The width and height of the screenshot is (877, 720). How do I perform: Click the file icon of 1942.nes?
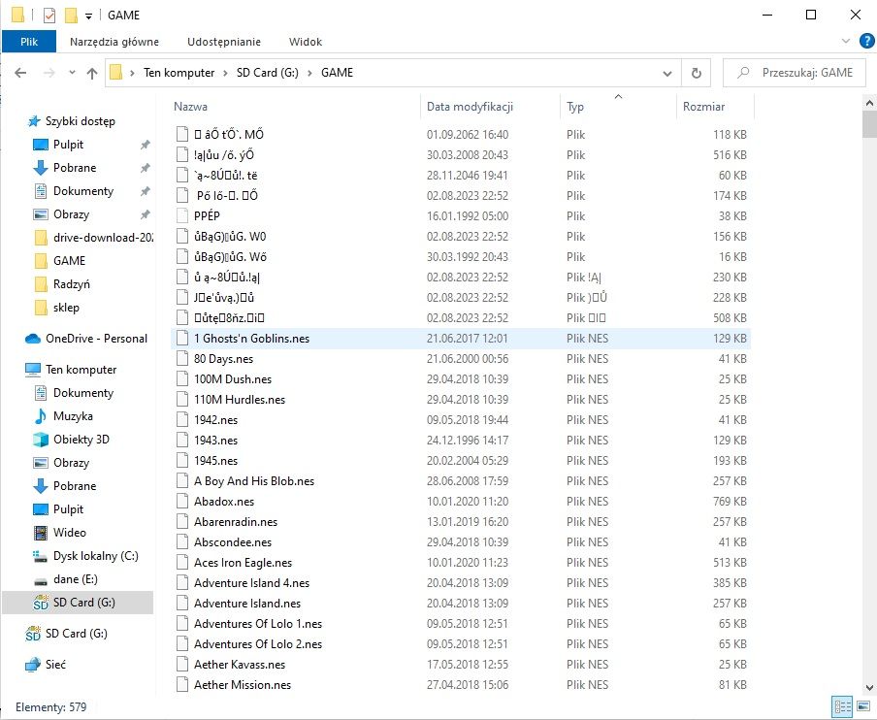coord(181,419)
